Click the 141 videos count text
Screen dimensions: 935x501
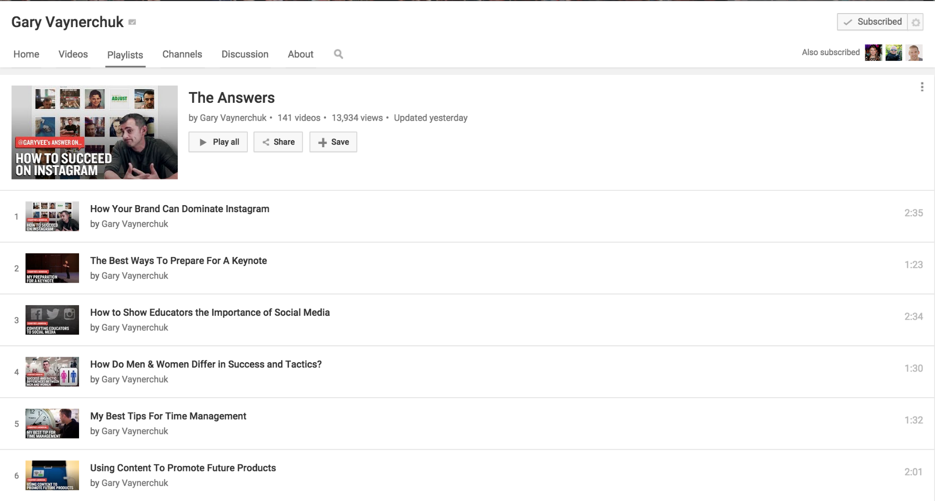(299, 118)
